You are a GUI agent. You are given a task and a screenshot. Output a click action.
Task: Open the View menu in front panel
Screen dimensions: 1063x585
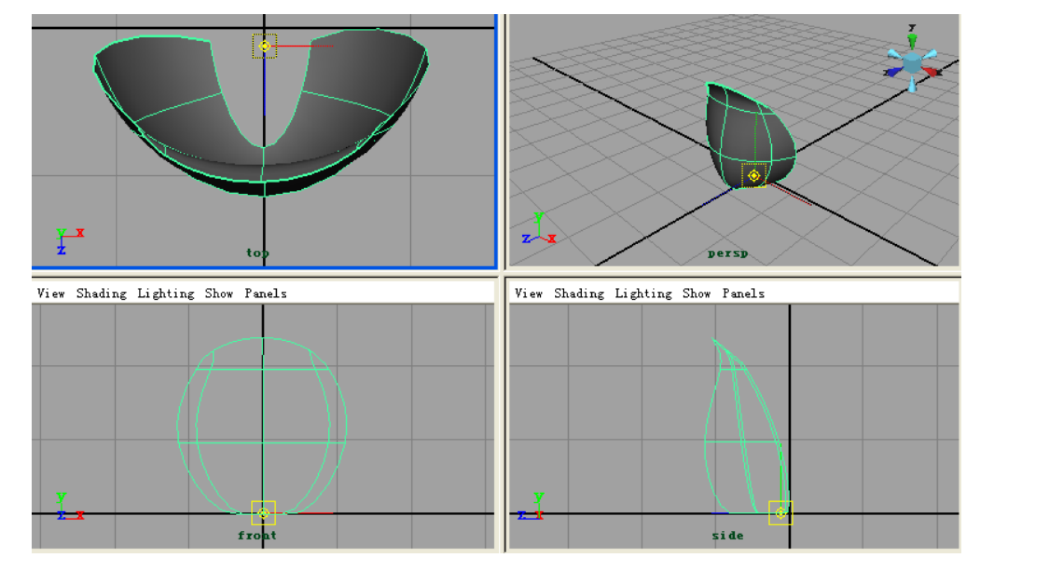(51, 293)
